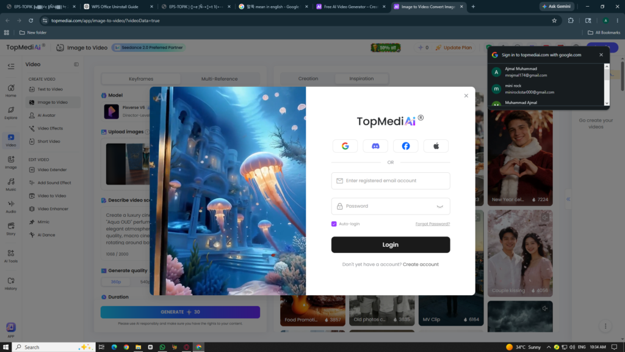Switch to the Keyframes tab

click(x=141, y=79)
